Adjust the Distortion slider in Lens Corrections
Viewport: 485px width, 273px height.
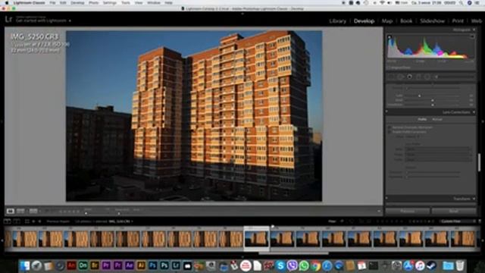(x=433, y=172)
